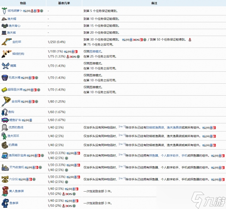
Task: Select the 一次性奖励全部 3 件 note for 美人鱼套装
Action: pyautogui.click(x=98, y=191)
